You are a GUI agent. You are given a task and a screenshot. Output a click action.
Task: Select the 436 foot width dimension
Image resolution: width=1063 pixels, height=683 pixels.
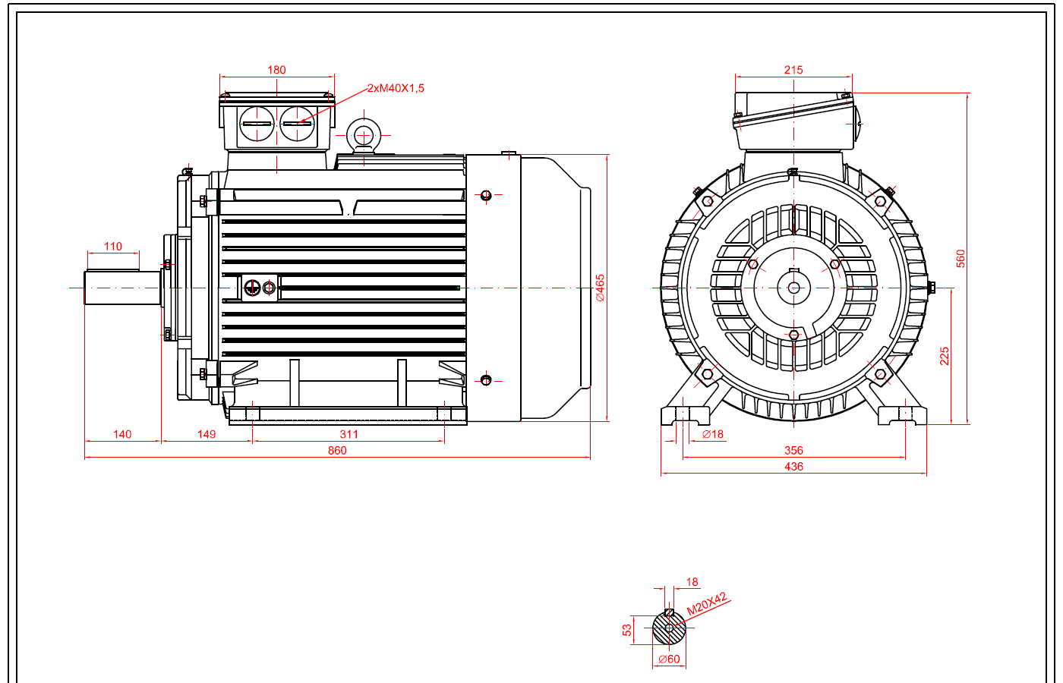click(x=793, y=467)
